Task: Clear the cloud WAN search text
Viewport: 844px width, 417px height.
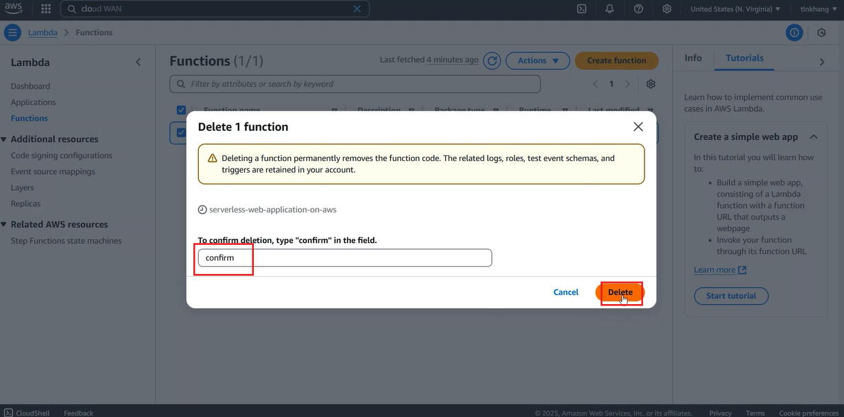Action: click(357, 9)
